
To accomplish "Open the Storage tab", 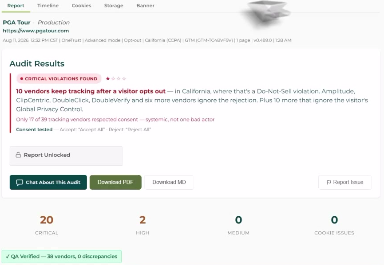I will coord(114,6).
